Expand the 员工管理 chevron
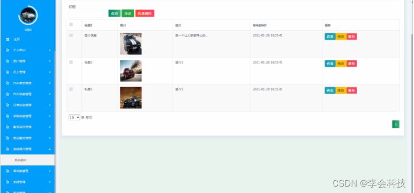The image size is (414, 193). point(50,72)
